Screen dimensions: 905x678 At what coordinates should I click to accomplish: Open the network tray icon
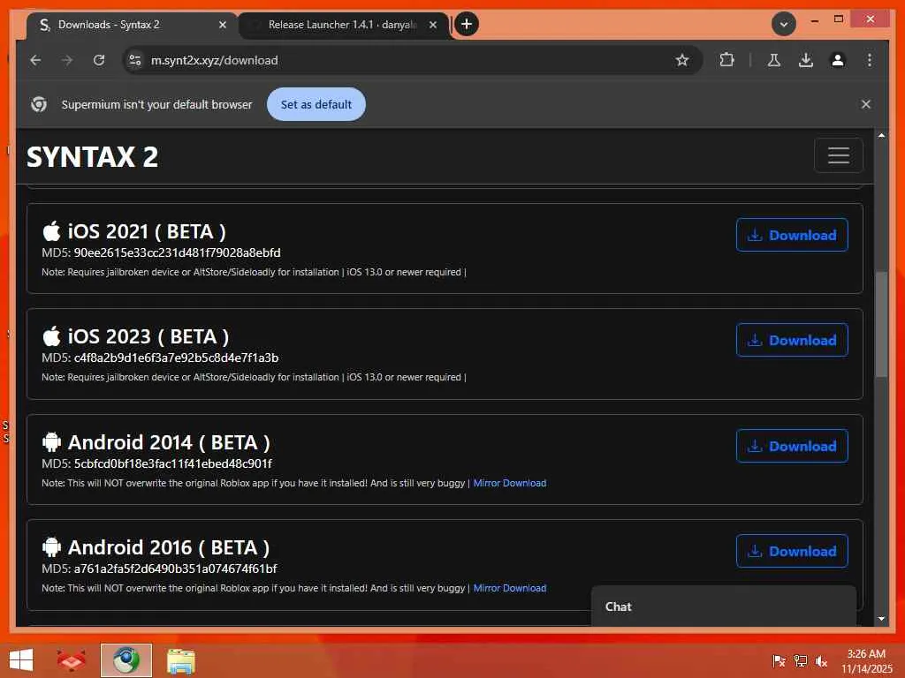pyautogui.click(x=801, y=660)
